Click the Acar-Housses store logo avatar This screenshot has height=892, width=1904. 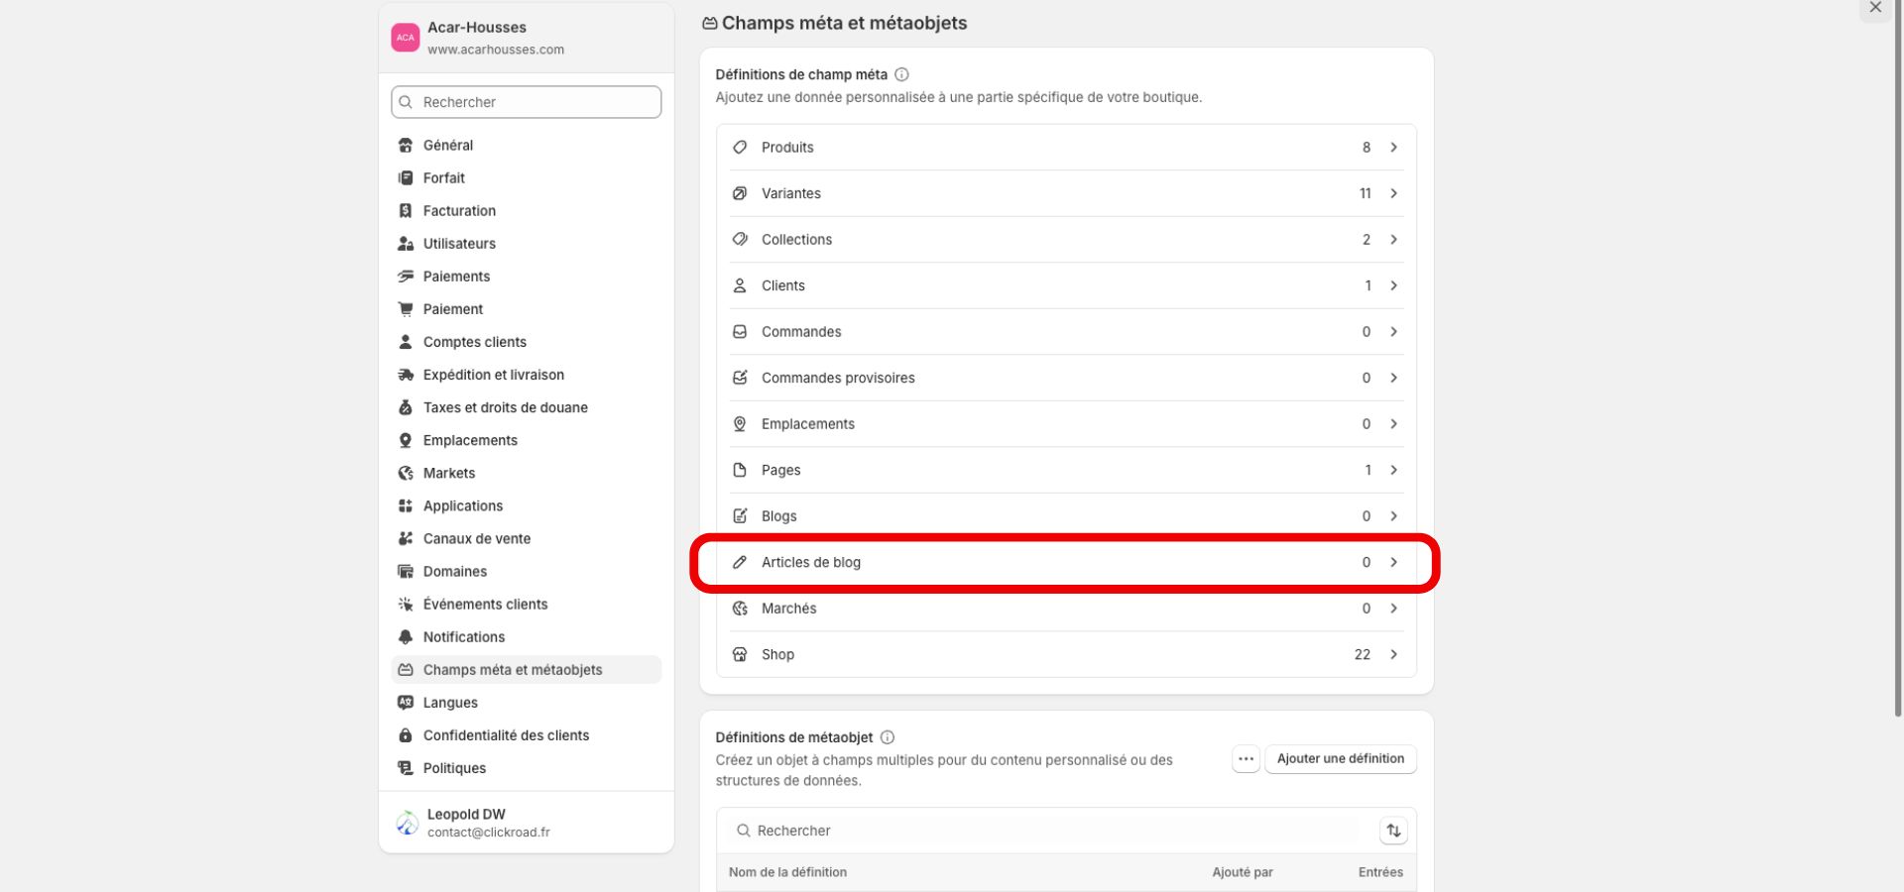(x=406, y=38)
